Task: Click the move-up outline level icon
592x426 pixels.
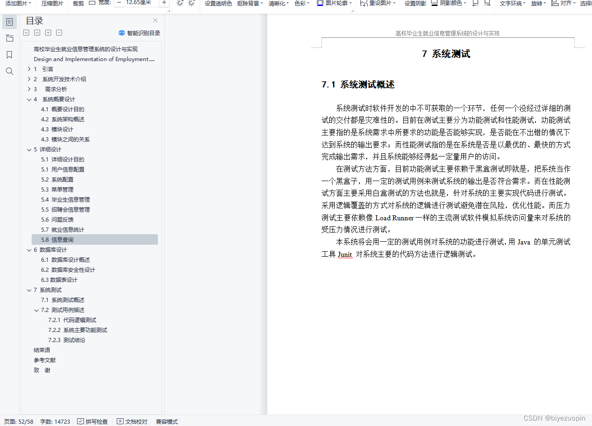Action: click(x=37, y=33)
